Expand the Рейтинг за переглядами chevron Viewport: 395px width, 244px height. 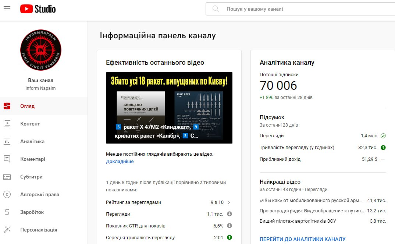pos(229,202)
